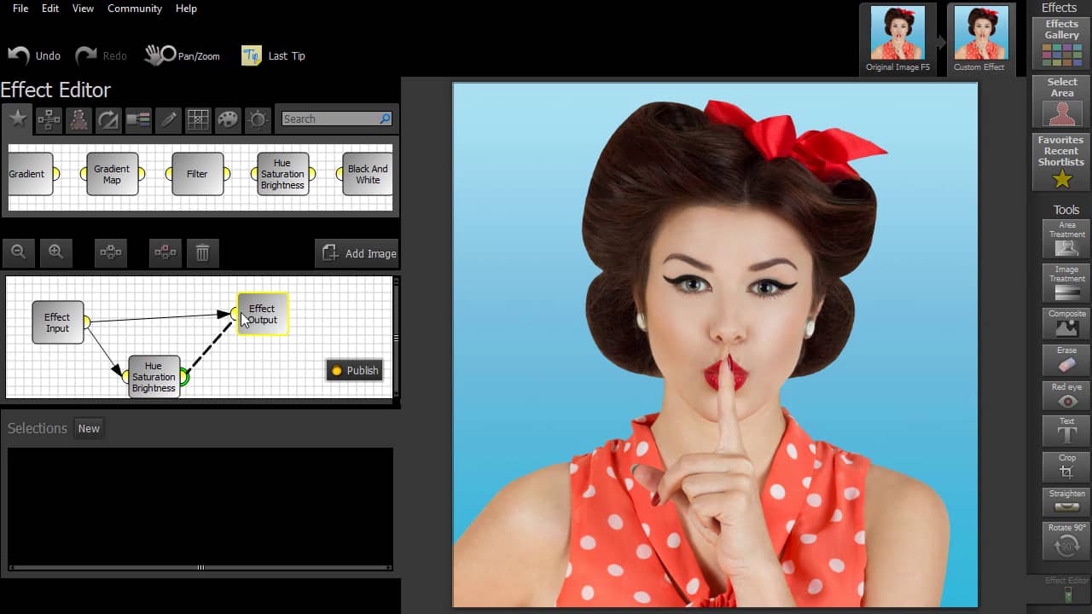Choose the Erase tool
The width and height of the screenshot is (1092, 614).
click(1066, 361)
